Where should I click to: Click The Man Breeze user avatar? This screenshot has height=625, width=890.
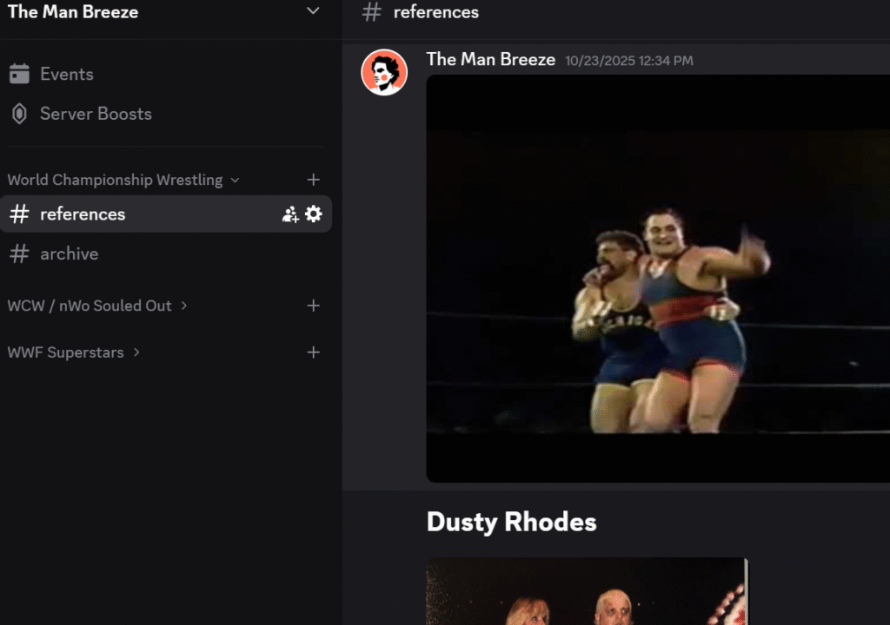[384, 72]
